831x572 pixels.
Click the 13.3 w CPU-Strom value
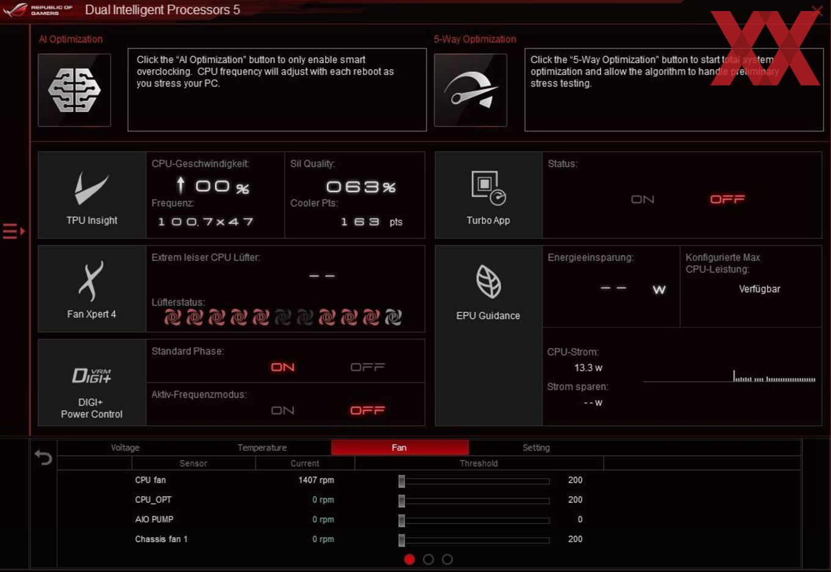click(588, 367)
